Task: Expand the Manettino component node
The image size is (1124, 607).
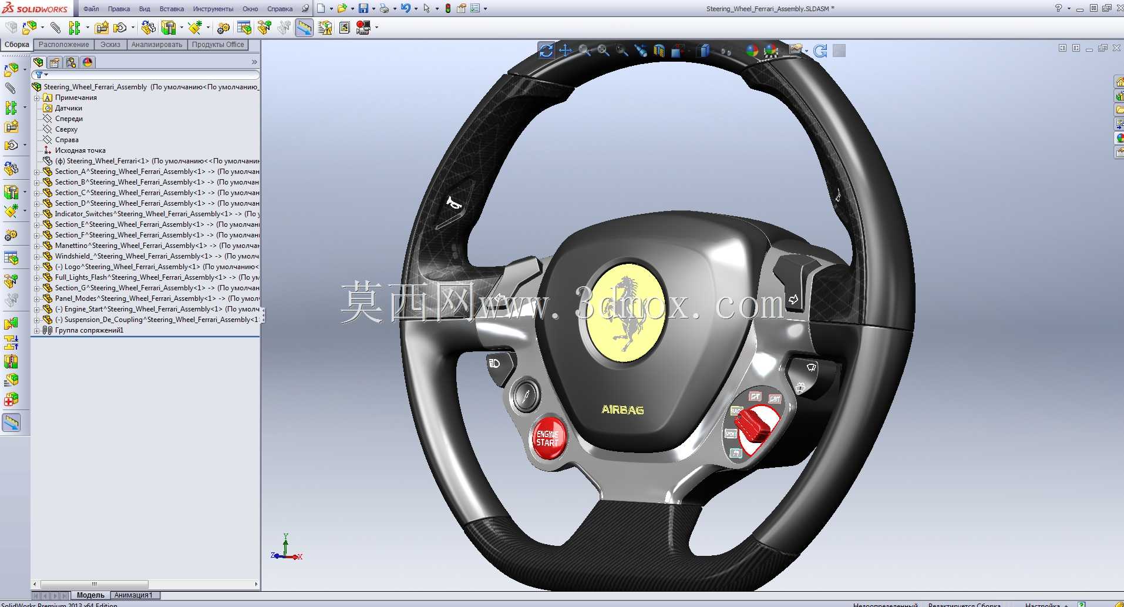Action: click(x=37, y=246)
